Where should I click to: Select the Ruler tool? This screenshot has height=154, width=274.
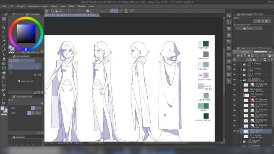[4, 90]
